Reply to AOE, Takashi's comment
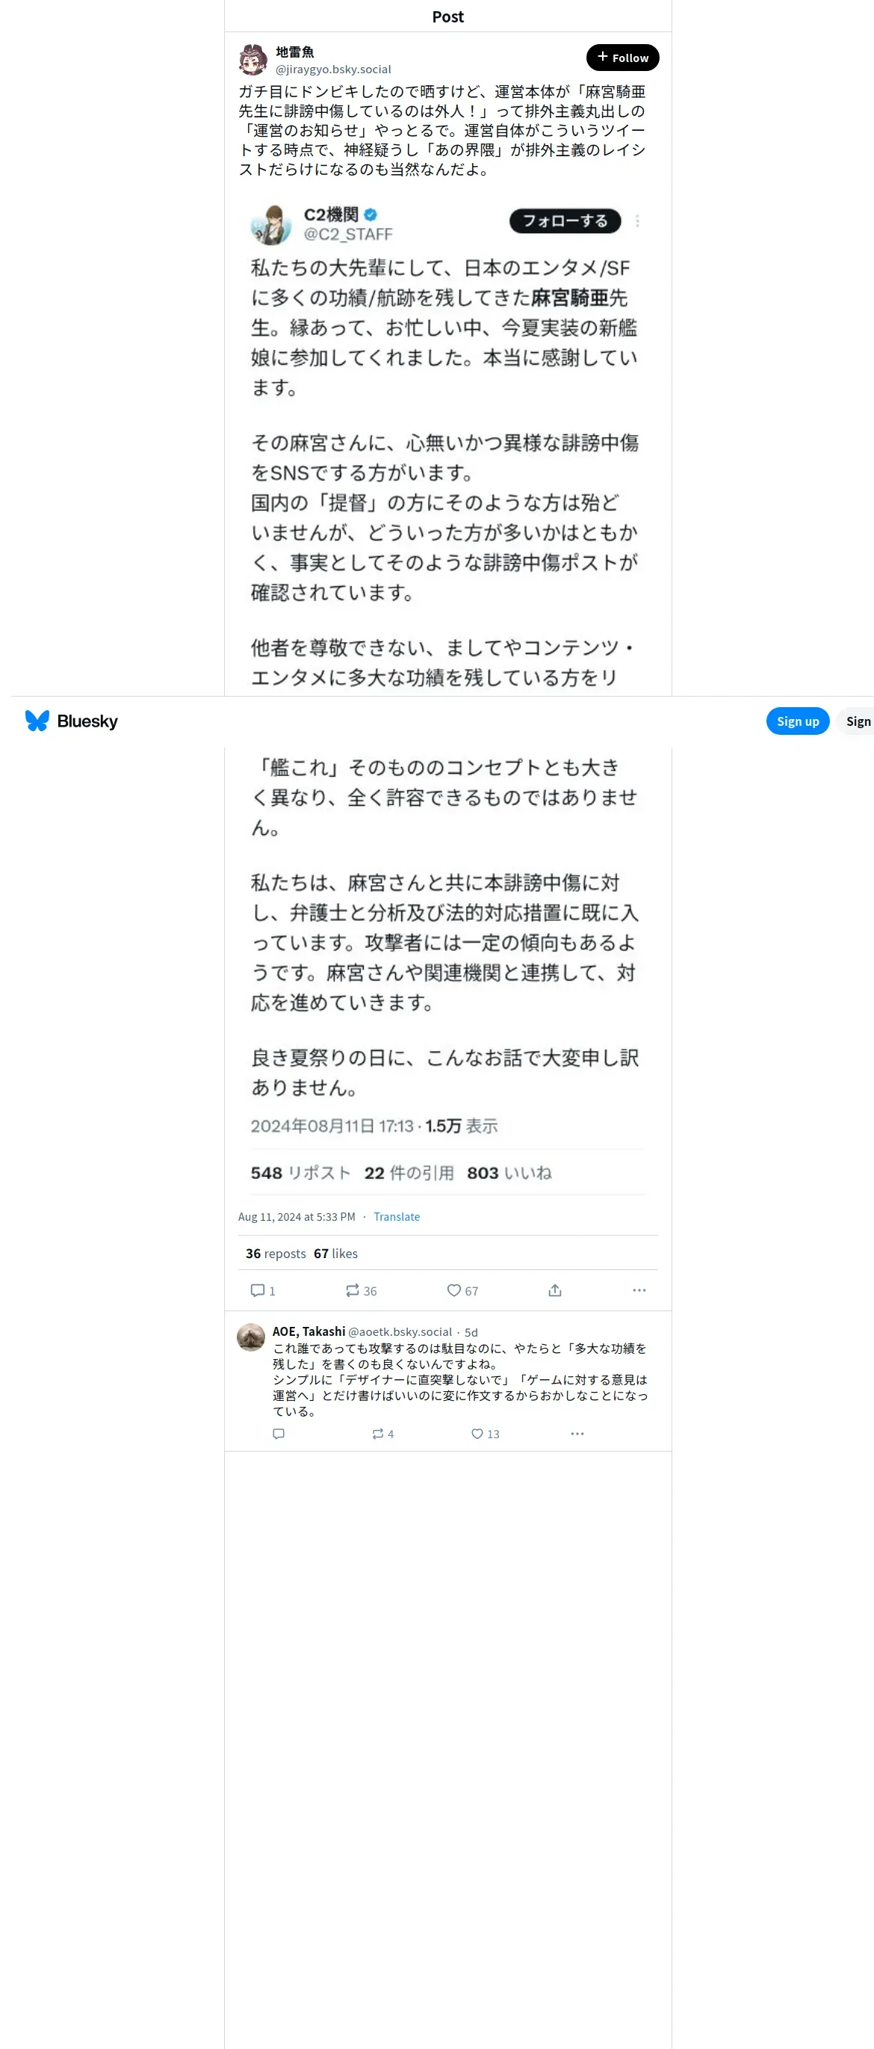This screenshot has height=2049, width=874. (x=278, y=1433)
